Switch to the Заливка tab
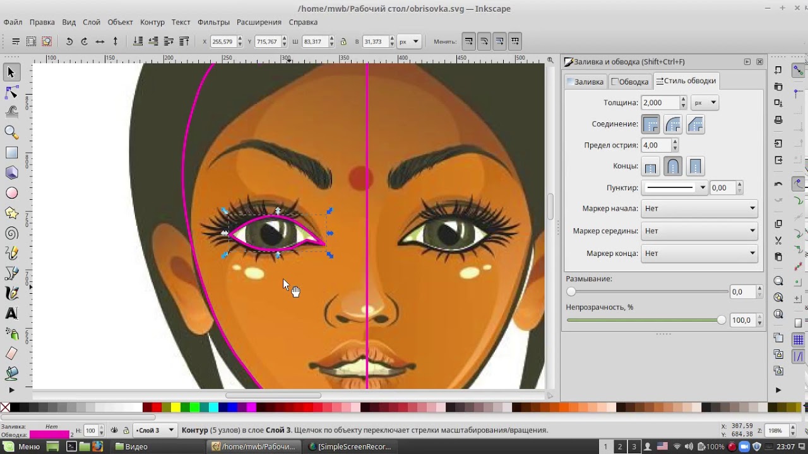 585,81
